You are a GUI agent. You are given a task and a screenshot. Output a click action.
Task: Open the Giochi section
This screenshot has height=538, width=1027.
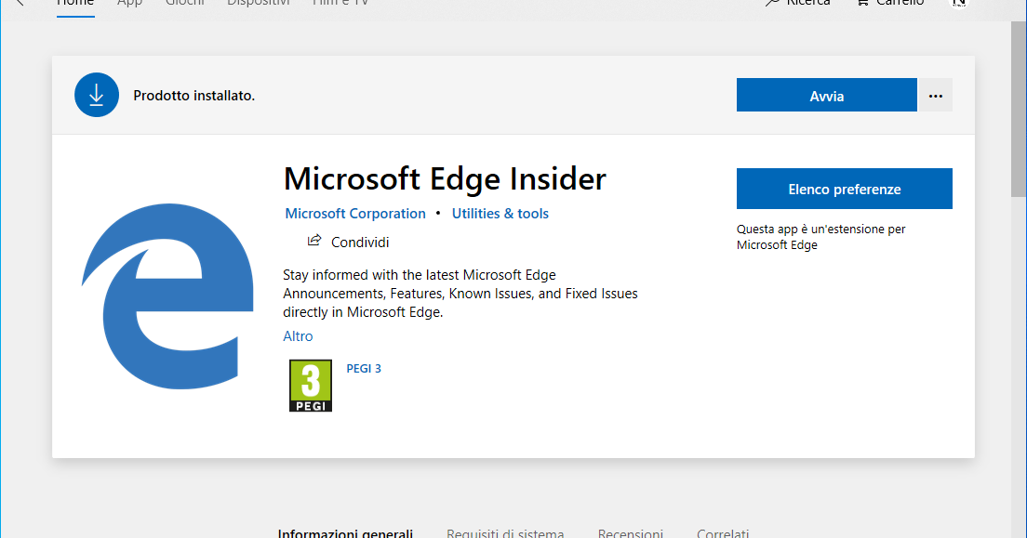coord(184,3)
